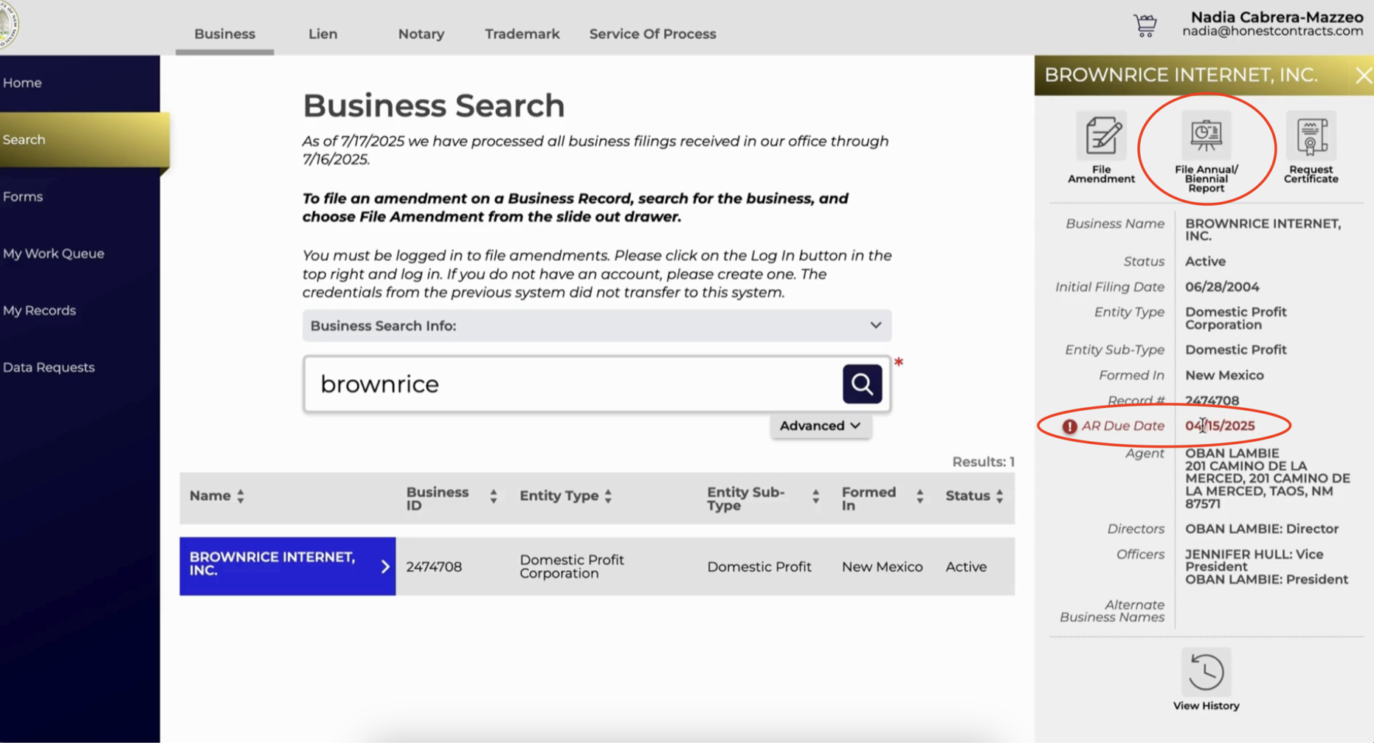Click the Domestic Profit Corporation cell in results
Image resolution: width=1374 pixels, height=745 pixels.
pos(572,566)
